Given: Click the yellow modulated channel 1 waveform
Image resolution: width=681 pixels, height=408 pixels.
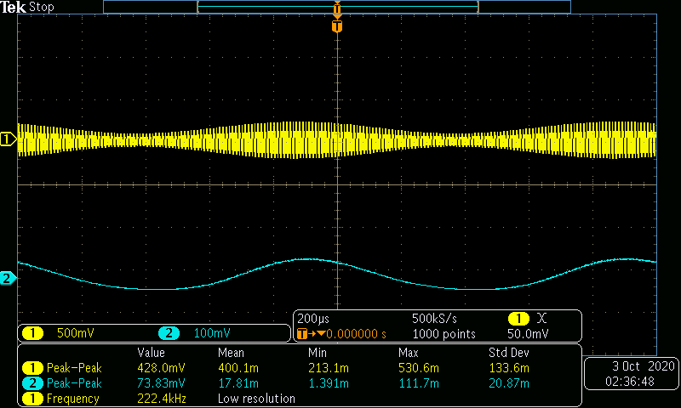Looking at the screenshot, I should tap(337, 139).
